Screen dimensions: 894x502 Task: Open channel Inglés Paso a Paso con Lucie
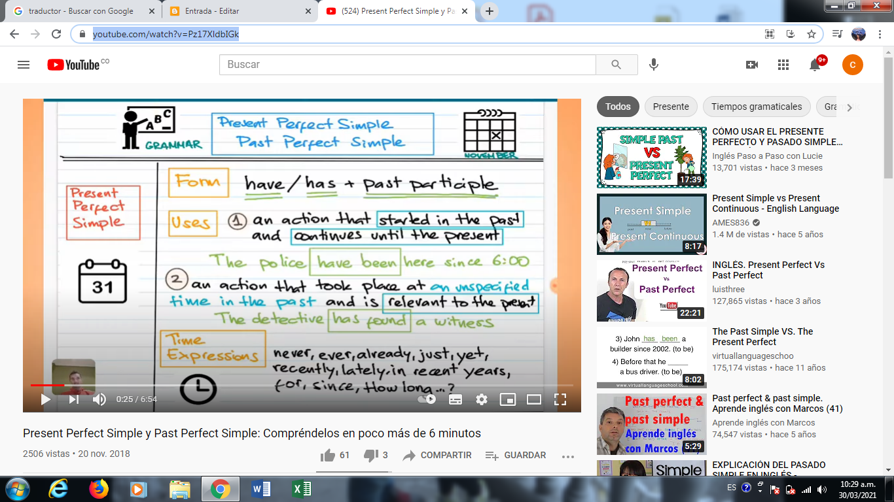[767, 156]
